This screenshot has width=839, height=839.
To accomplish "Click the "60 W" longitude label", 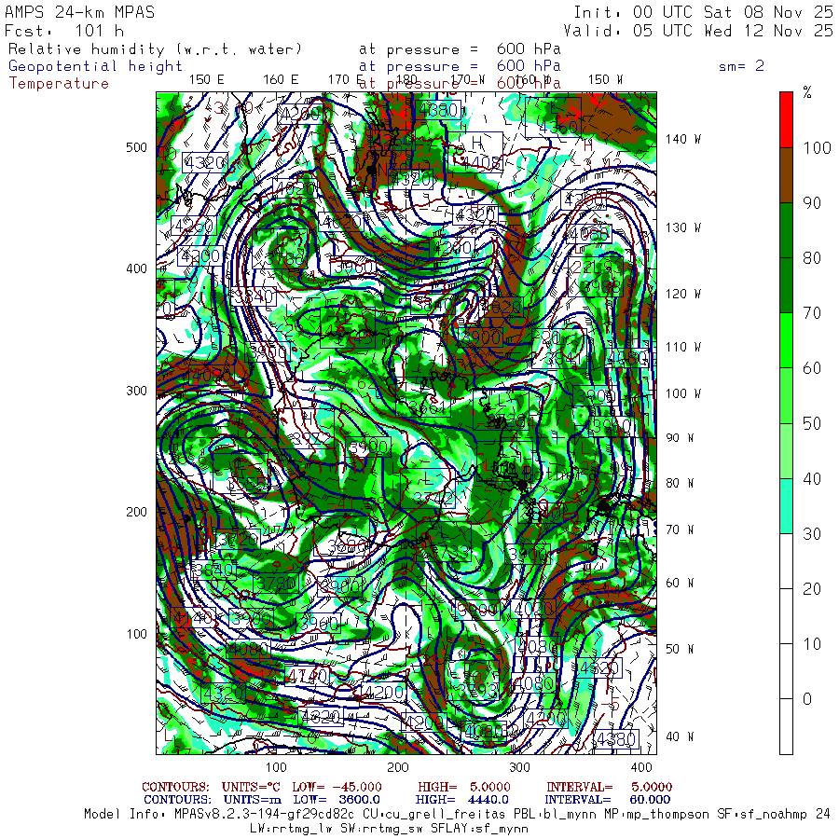I will point(679,583).
